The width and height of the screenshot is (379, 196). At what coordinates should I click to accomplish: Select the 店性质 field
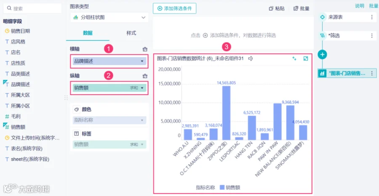click(18, 63)
